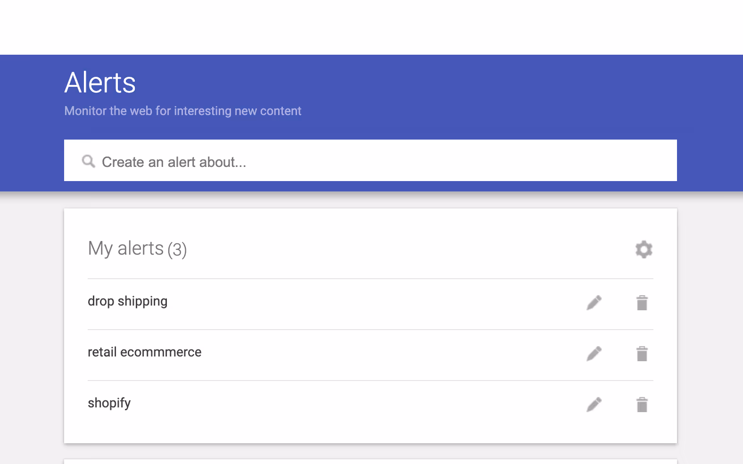743x464 pixels.
Task: Open the retail ecommmerce alert results
Action: [x=145, y=352]
